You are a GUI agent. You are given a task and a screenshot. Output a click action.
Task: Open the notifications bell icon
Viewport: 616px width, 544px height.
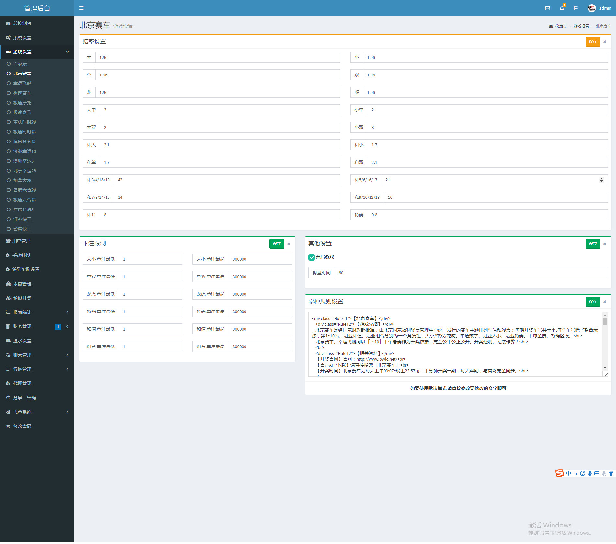(x=562, y=8)
